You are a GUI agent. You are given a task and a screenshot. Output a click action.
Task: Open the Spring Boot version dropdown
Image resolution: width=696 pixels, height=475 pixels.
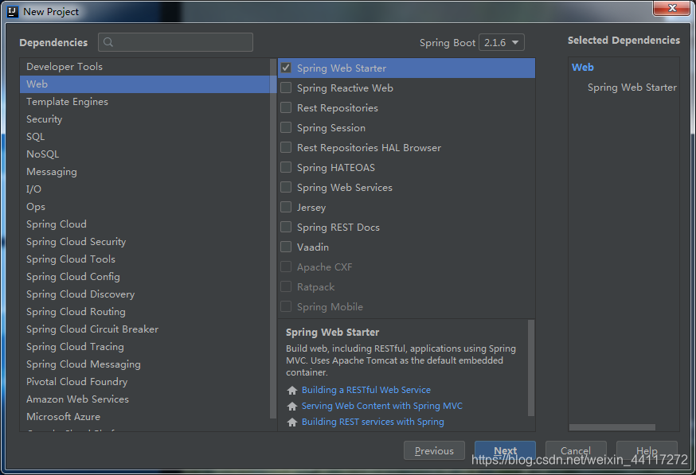[502, 43]
